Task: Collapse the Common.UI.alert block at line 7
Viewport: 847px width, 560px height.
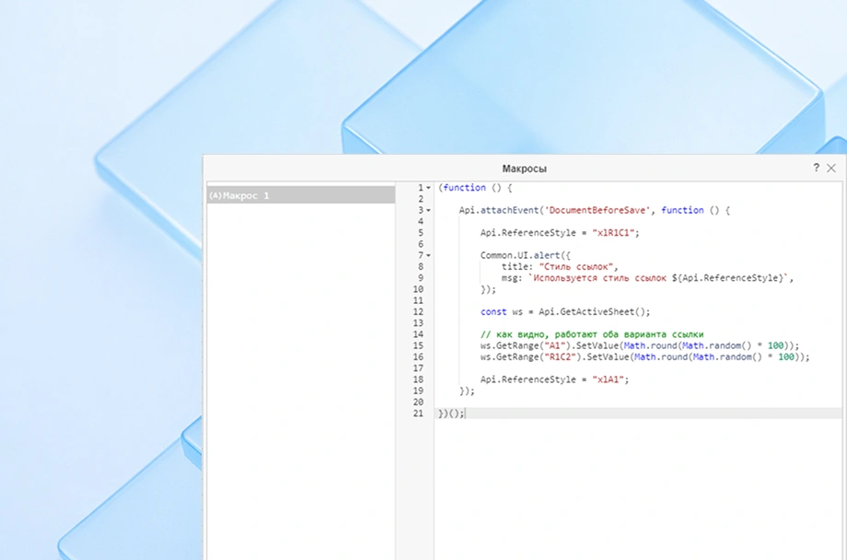Action: point(428,256)
